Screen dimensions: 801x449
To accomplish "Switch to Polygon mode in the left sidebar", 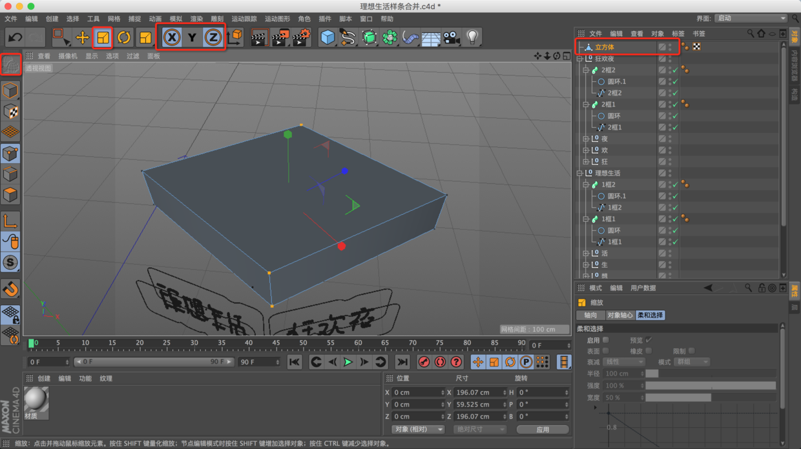I will [x=10, y=194].
